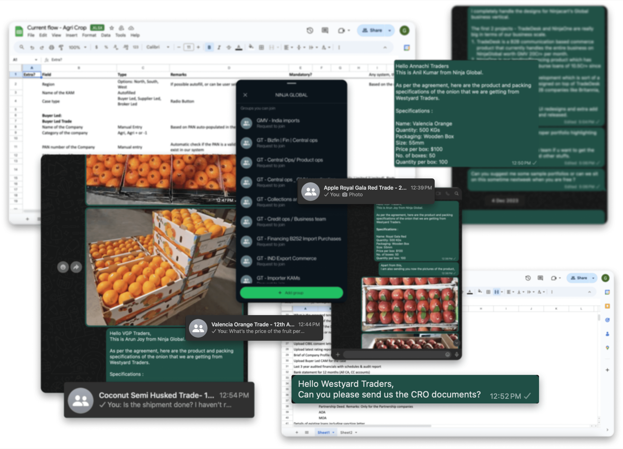
Task: Click the microphone icon in chat input
Action: tap(456, 354)
